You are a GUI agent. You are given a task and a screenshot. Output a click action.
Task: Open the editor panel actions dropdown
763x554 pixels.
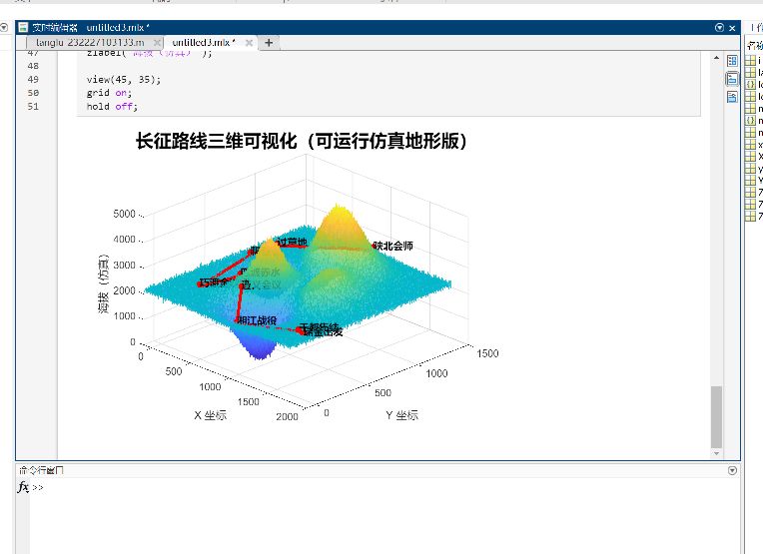coord(719,29)
